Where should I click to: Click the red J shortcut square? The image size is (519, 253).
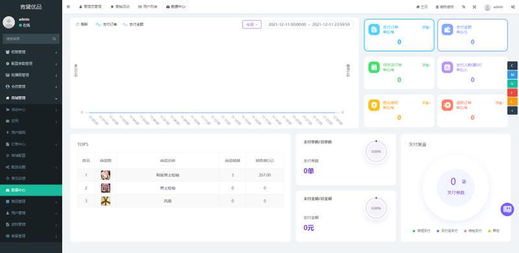point(512,92)
